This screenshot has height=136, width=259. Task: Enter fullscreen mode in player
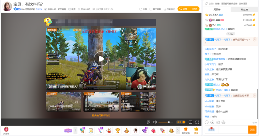[x=197, y=122]
